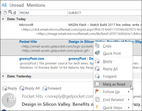Sort by importance exclamation column icon
This screenshot has width=142, height=111.
pyautogui.click(x=1, y=13)
